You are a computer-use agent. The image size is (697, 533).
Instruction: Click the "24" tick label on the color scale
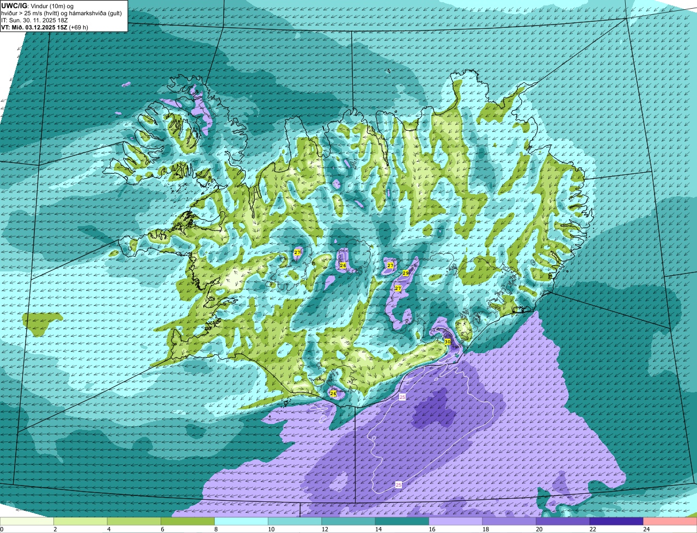(x=646, y=529)
